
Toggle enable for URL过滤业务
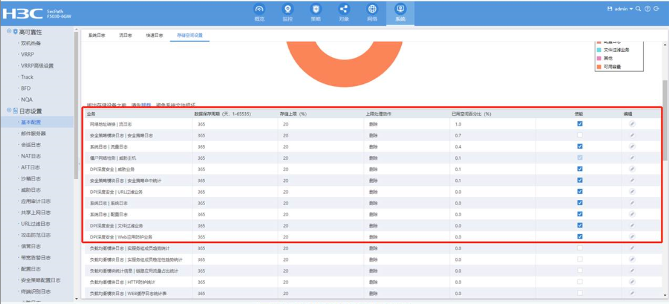pos(580,192)
